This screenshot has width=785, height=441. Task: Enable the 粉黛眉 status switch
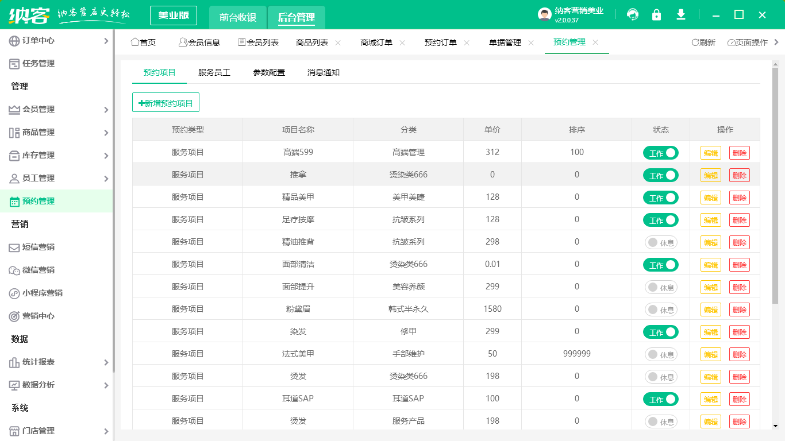(x=661, y=310)
